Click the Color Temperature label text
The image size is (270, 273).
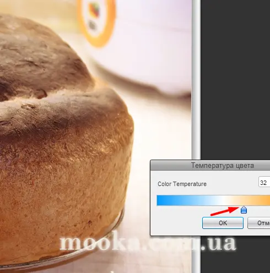(182, 184)
